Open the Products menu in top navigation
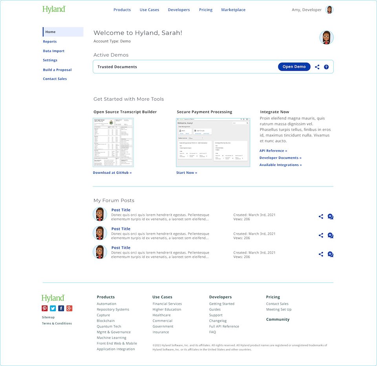 pos(122,10)
